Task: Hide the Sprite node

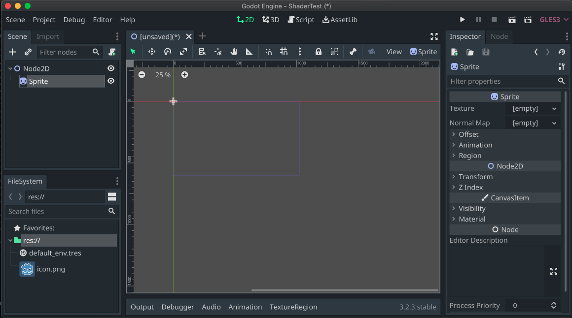Action: point(110,81)
